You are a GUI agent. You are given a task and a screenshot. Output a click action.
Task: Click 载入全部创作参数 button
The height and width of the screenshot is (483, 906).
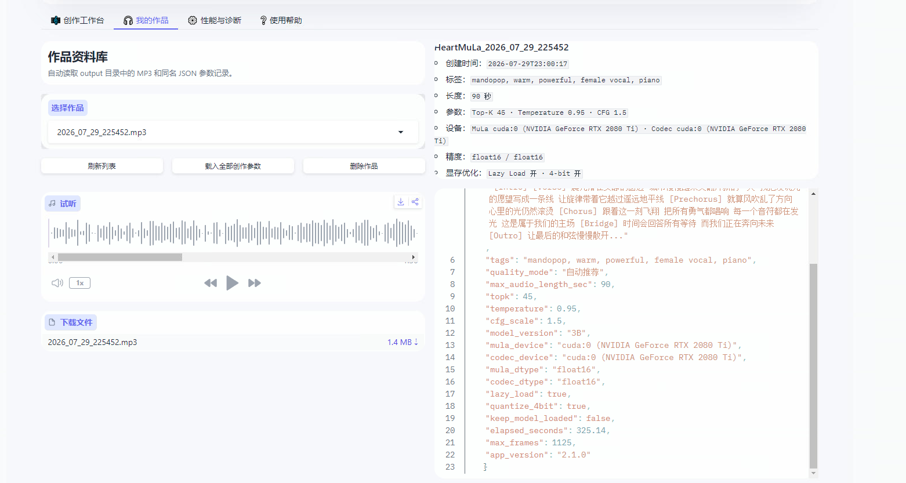pyautogui.click(x=233, y=166)
